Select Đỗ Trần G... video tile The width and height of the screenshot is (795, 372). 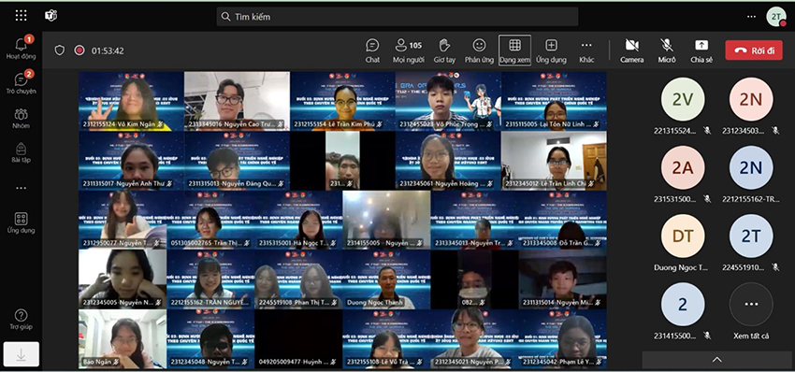point(563,220)
